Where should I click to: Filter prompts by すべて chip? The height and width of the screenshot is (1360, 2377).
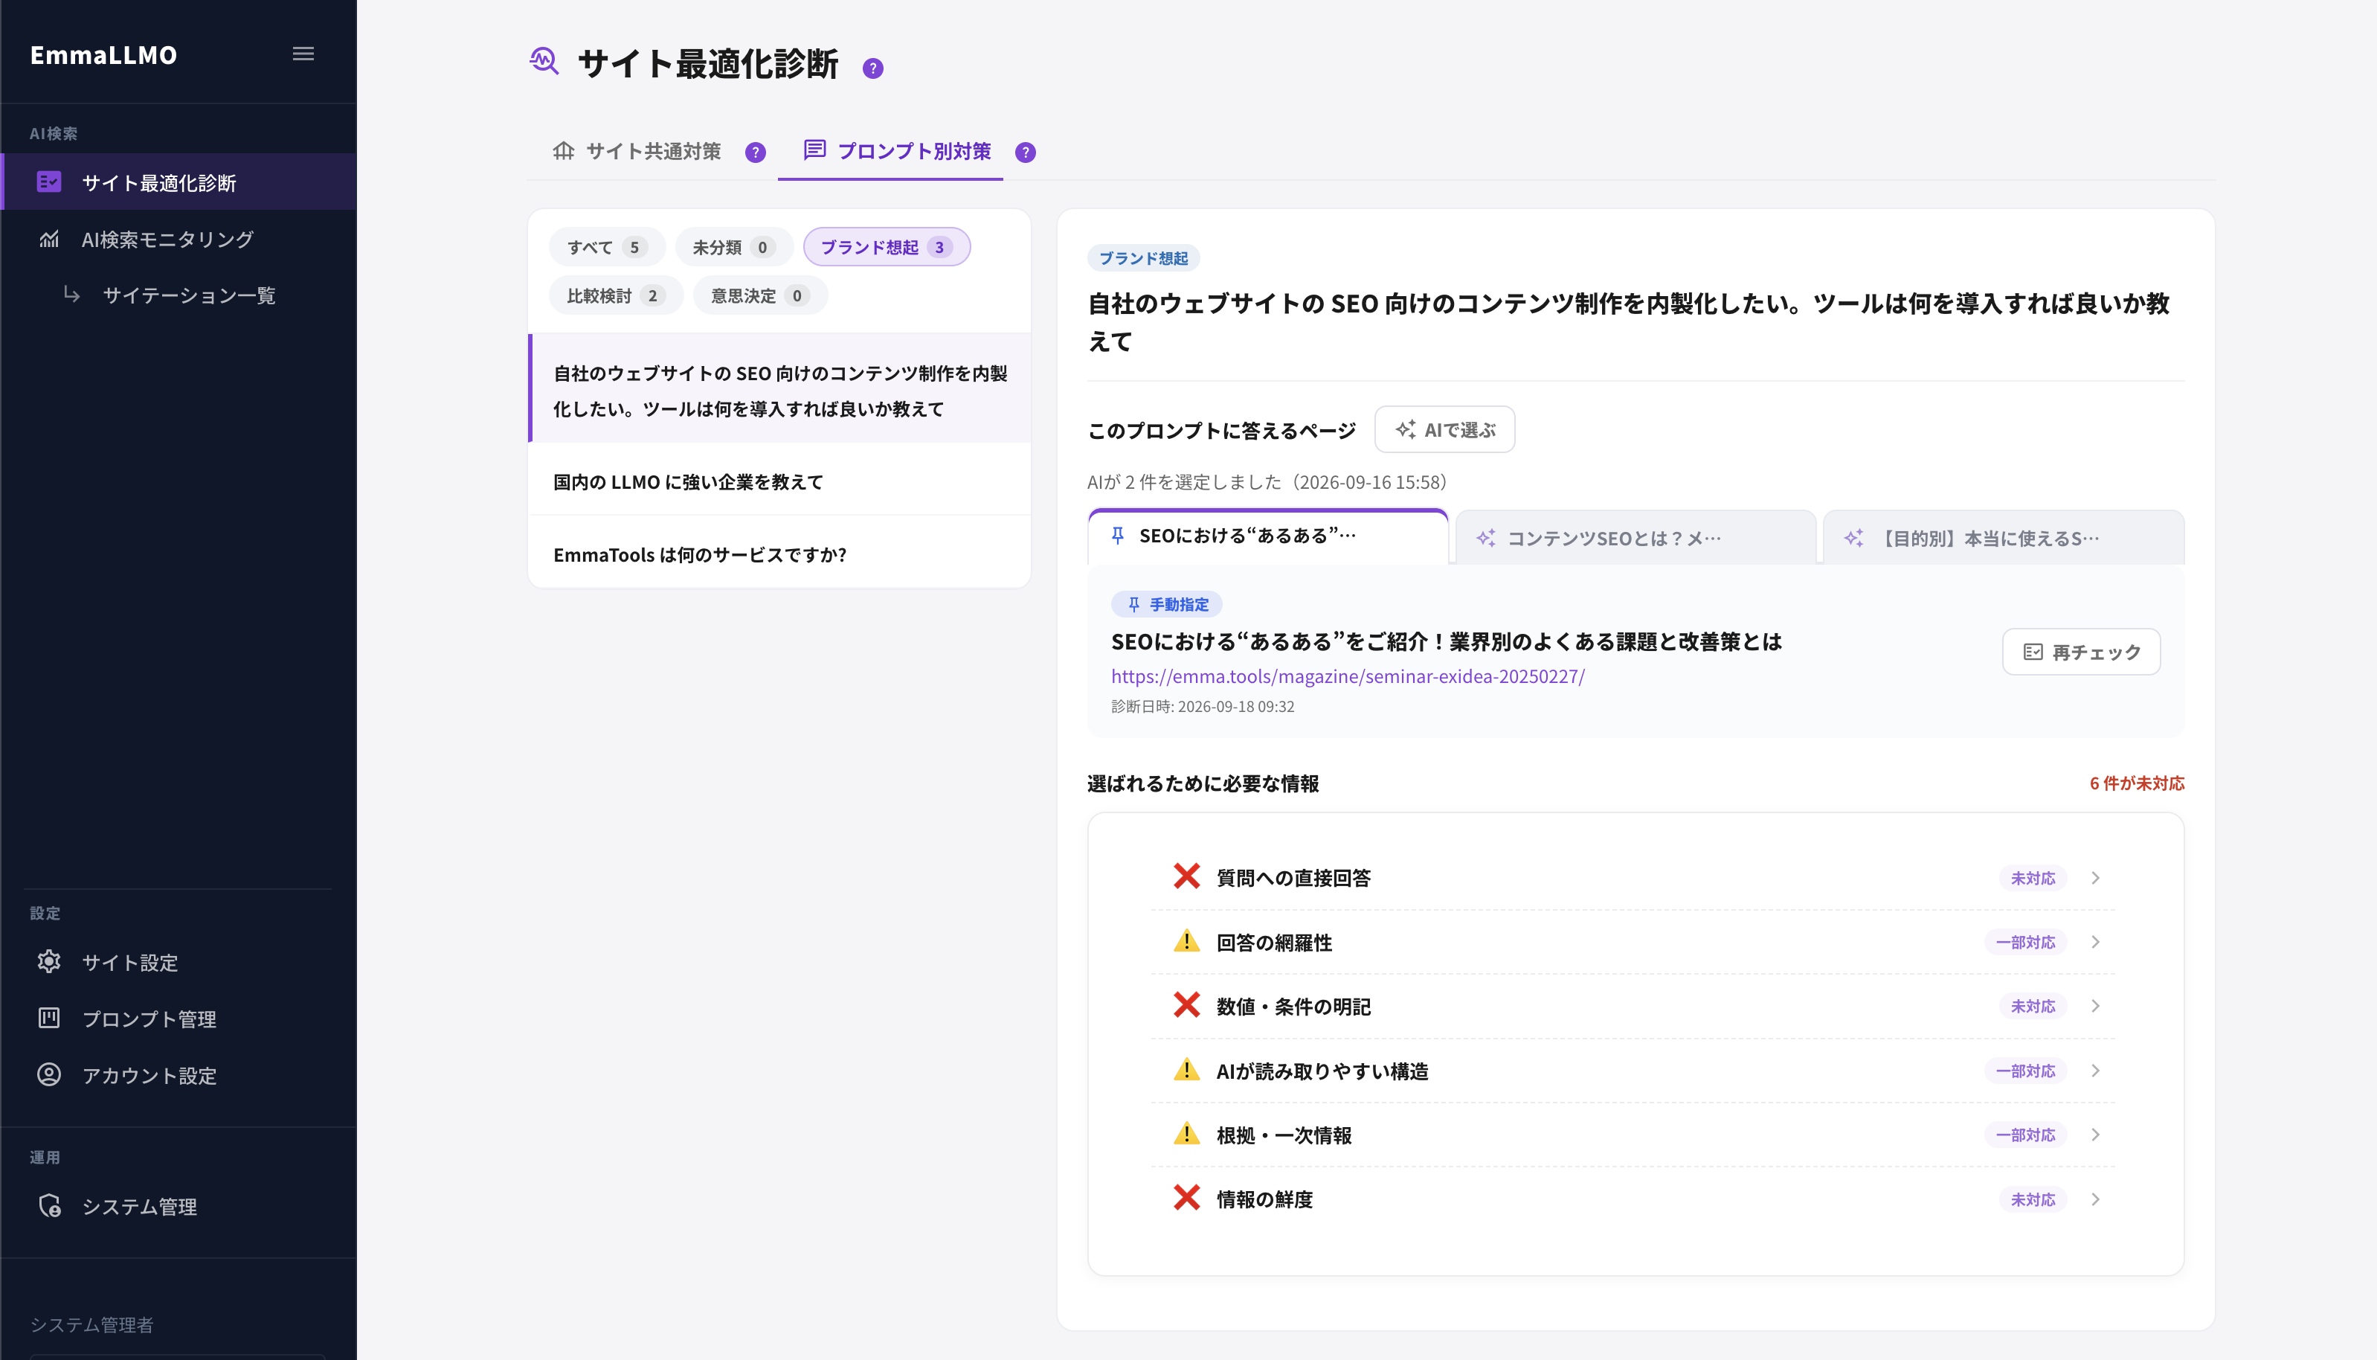pyautogui.click(x=607, y=246)
